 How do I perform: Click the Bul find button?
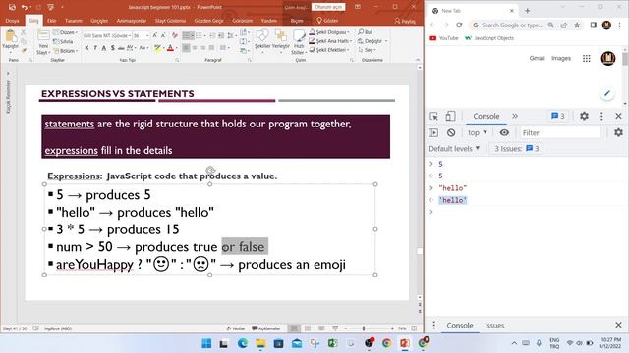click(365, 32)
